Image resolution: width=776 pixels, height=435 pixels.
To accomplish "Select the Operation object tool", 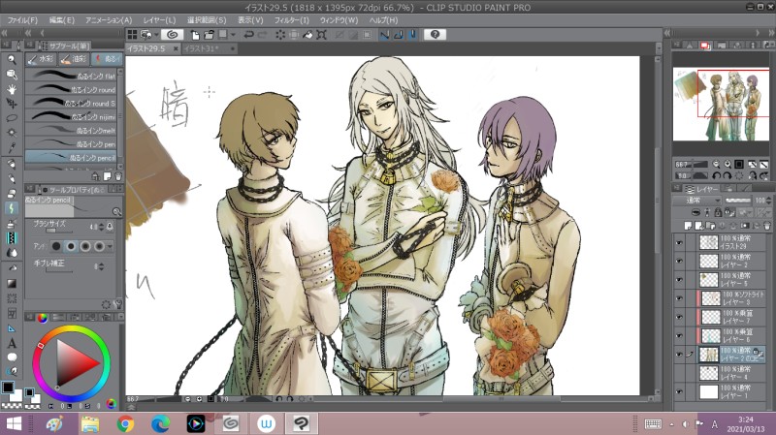I will [x=12, y=75].
